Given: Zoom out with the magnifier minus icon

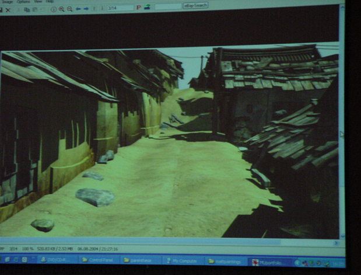Looking at the screenshot, I should click(69, 9).
